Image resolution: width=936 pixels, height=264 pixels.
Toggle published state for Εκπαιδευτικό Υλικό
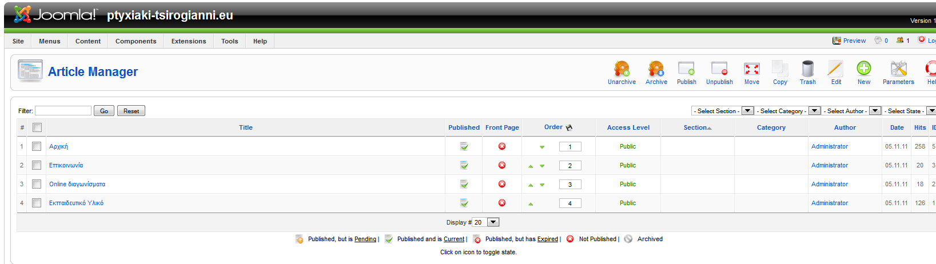(x=464, y=203)
